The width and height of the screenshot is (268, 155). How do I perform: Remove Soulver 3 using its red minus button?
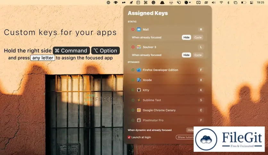pos(133,47)
